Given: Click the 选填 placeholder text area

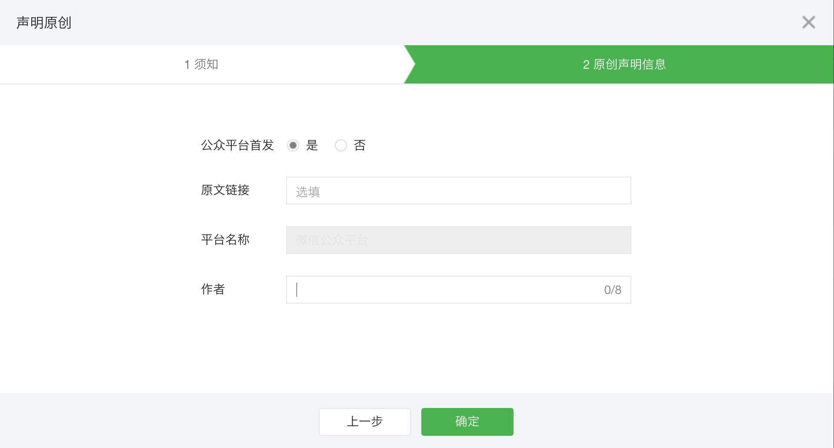Looking at the screenshot, I should click(x=307, y=191).
